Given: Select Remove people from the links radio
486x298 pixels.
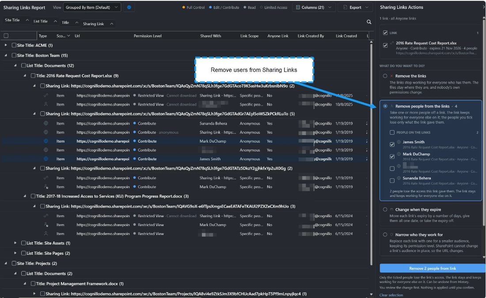Looking at the screenshot, I should pos(385,106).
